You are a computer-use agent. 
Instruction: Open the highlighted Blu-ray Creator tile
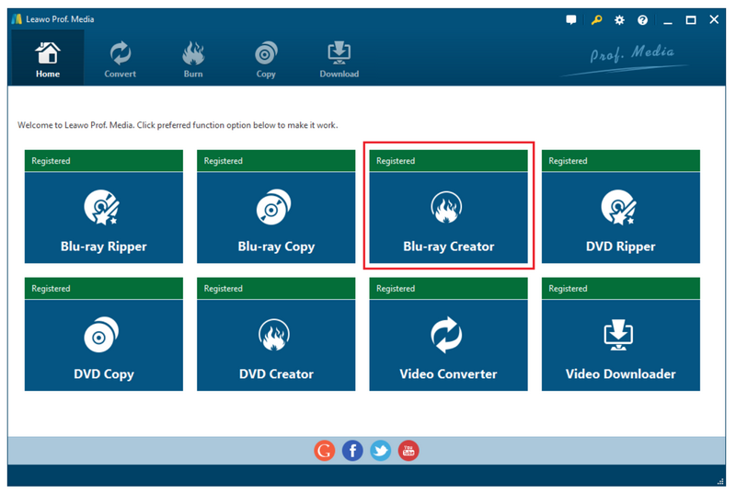pyautogui.click(x=448, y=217)
